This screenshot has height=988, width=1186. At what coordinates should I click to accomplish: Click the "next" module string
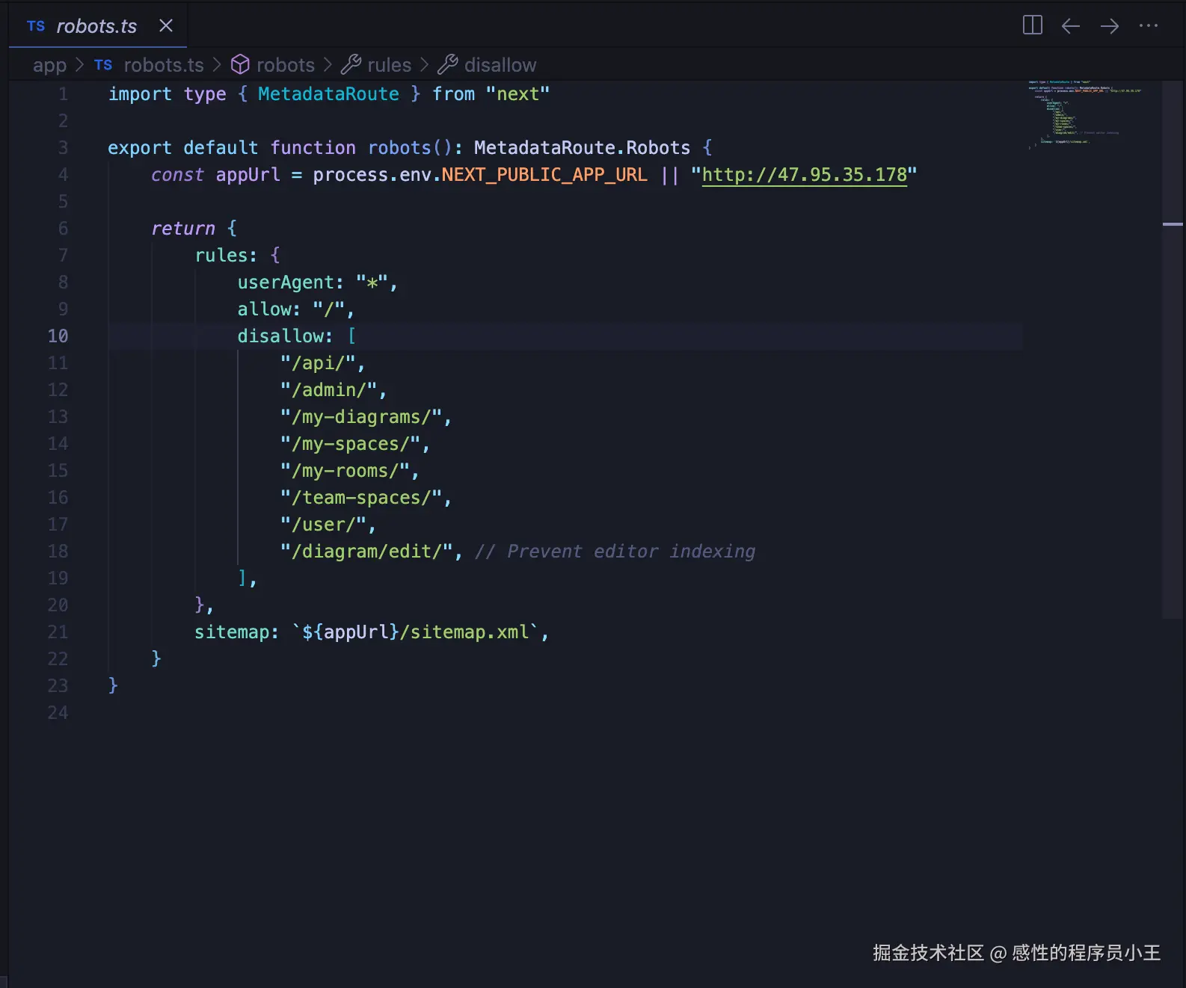click(x=517, y=94)
